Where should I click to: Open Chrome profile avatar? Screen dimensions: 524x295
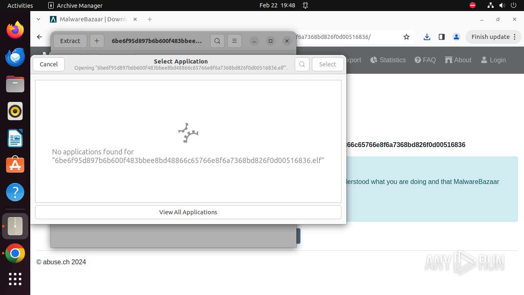[456, 37]
